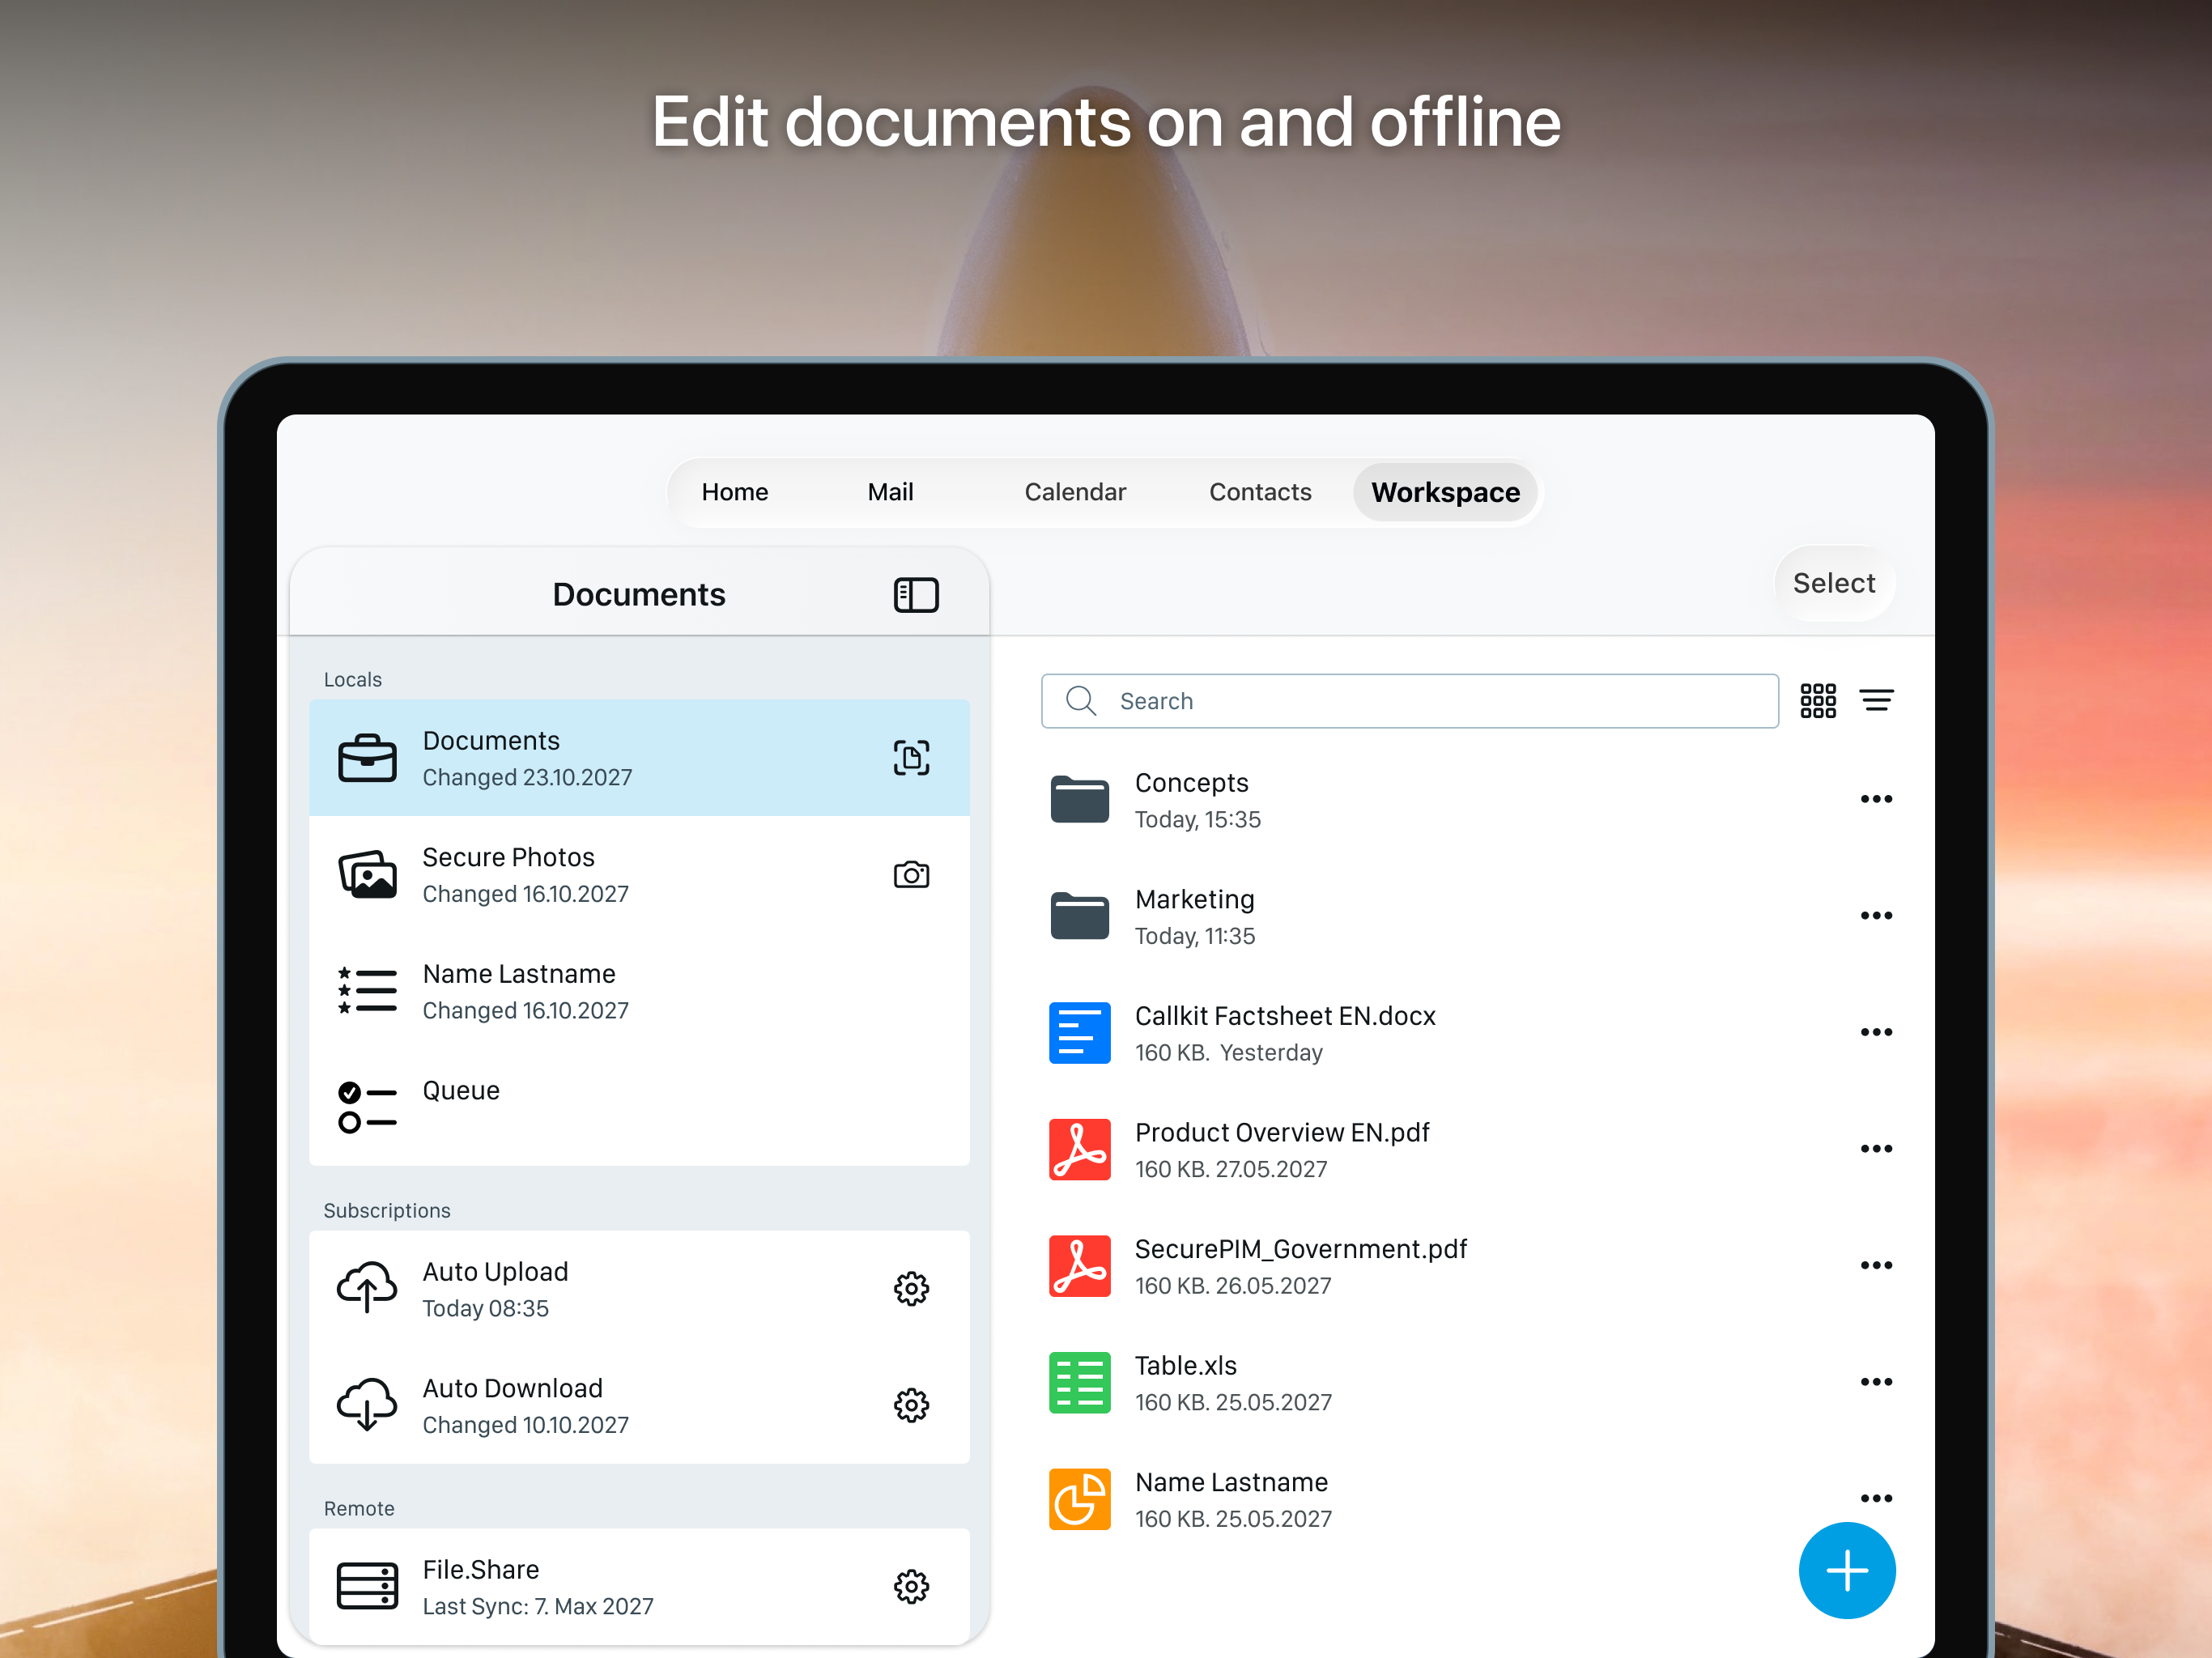This screenshot has width=2212, height=1658.
Task: Click into the Search field
Action: 1409,701
